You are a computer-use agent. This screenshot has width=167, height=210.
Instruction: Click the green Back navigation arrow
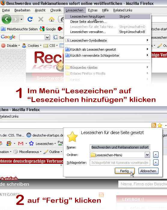click(x=6, y=19)
